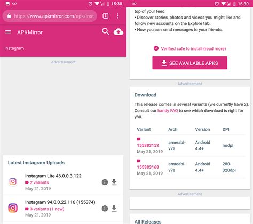Tap the SEE AVAILABLE APKS button
The height and width of the screenshot is (224, 253).
[189, 63]
